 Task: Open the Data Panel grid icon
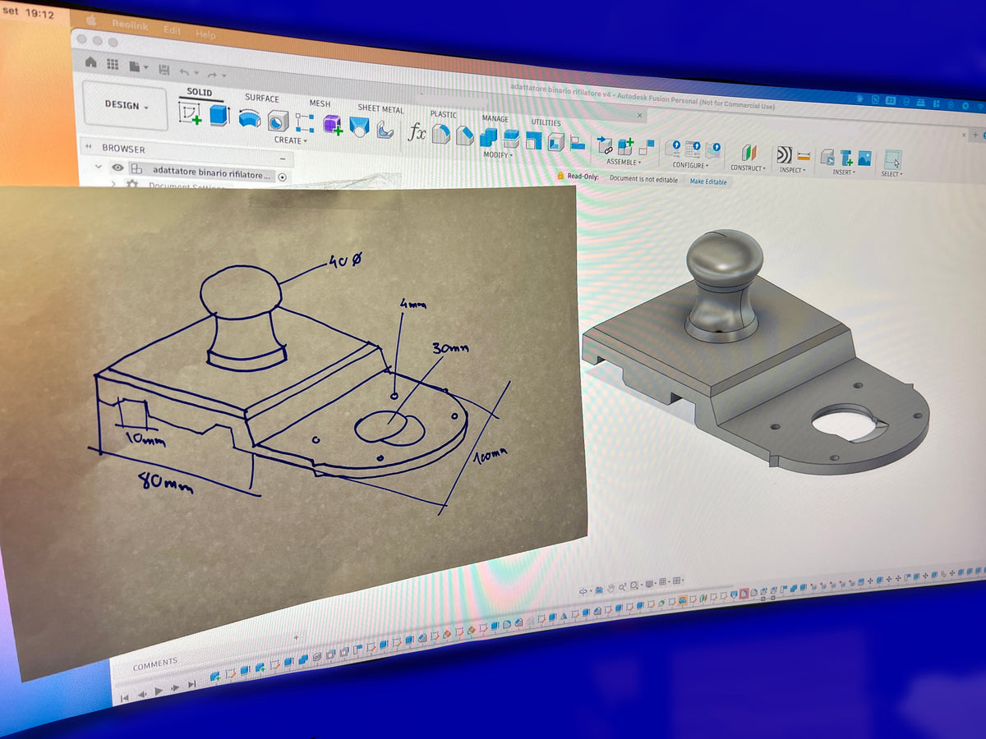[113, 64]
